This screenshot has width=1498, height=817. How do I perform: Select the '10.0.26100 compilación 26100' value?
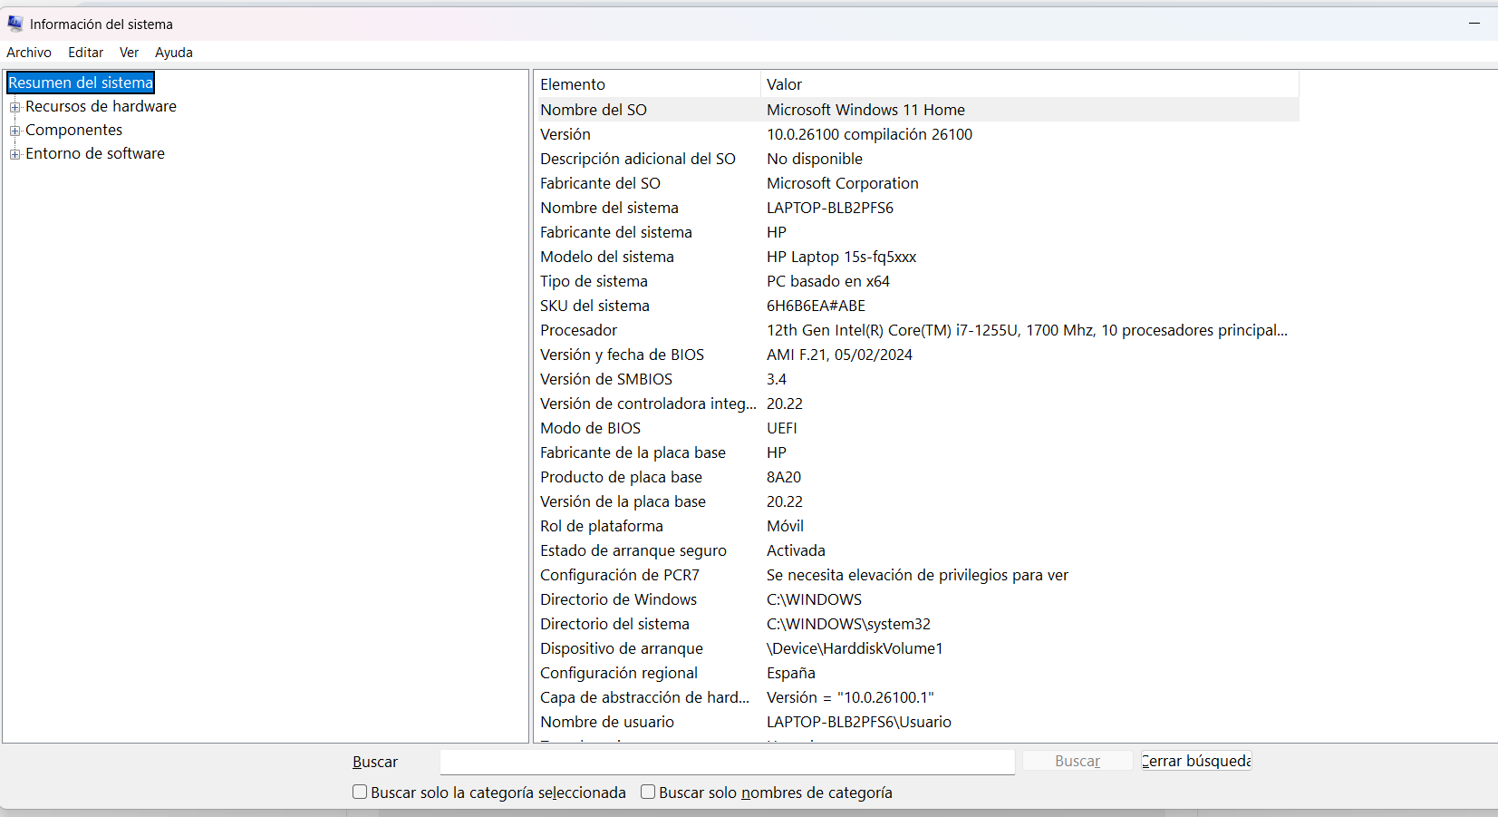869,134
